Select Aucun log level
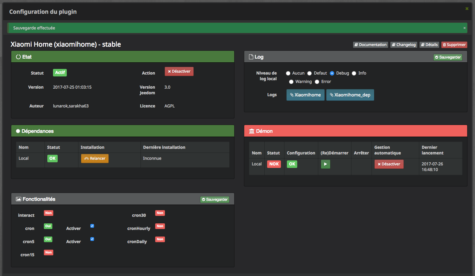475x276 pixels. pos(288,73)
